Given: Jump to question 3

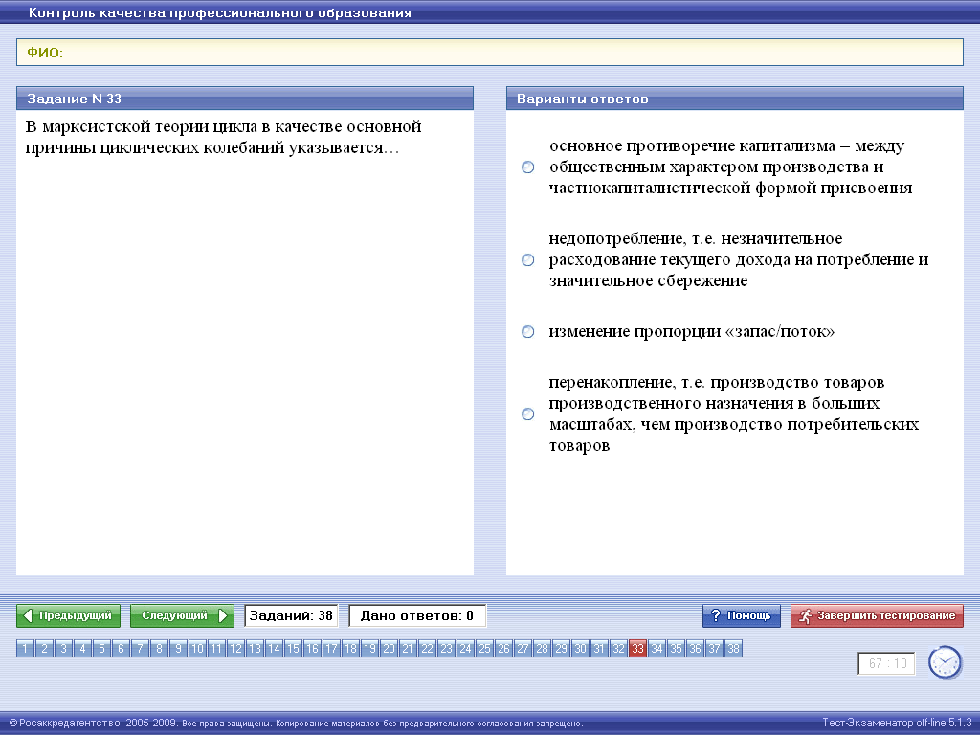Looking at the screenshot, I should tap(63, 649).
